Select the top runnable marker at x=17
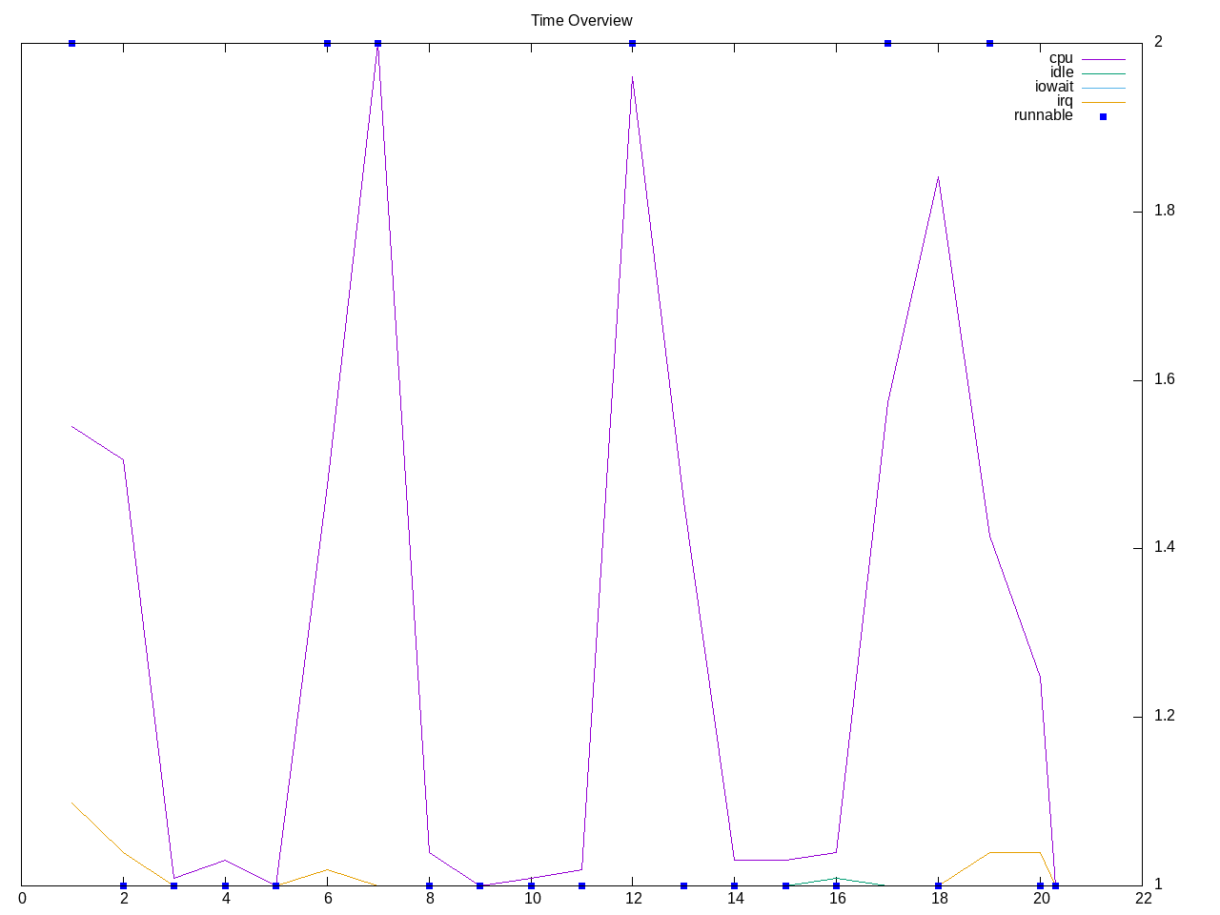Image resolution: width=1220 pixels, height=915 pixels. coord(887,43)
